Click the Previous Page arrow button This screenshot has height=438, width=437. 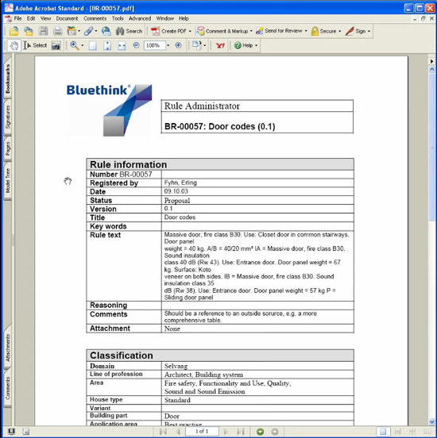[178, 432]
